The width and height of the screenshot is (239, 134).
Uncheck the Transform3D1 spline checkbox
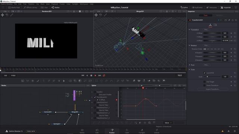pyautogui.click(x=95, y=97)
